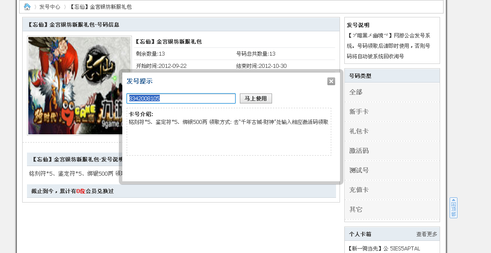Click the 号码类型 panel header
The width and height of the screenshot is (491, 253).
pyautogui.click(x=359, y=75)
